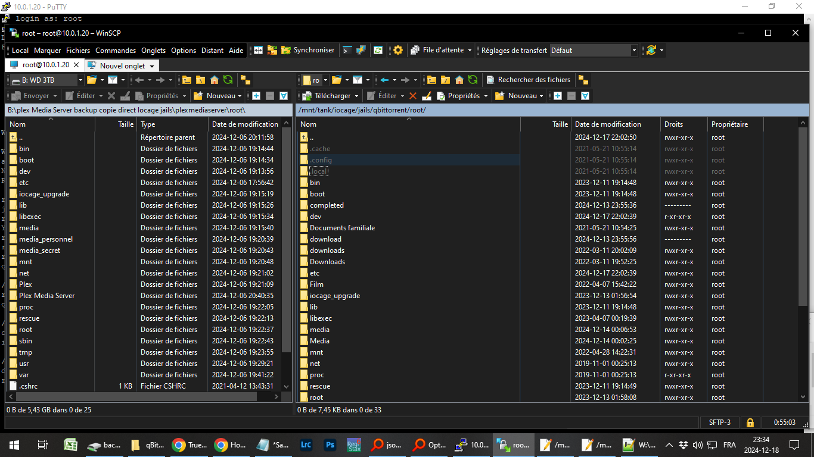Open the Fichiers menu

pyautogui.click(x=78, y=51)
